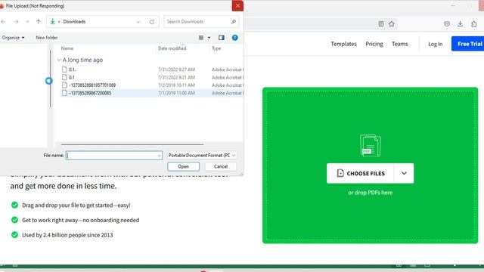Open the Organize menu
This screenshot has height=272, width=484.
click(x=13, y=38)
